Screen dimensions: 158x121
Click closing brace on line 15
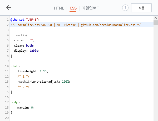point(12,92)
